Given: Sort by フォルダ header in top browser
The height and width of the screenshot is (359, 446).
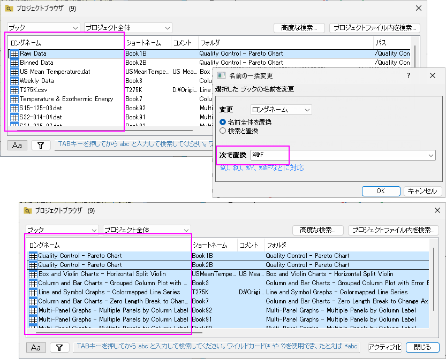Looking at the screenshot, I should (286, 43).
